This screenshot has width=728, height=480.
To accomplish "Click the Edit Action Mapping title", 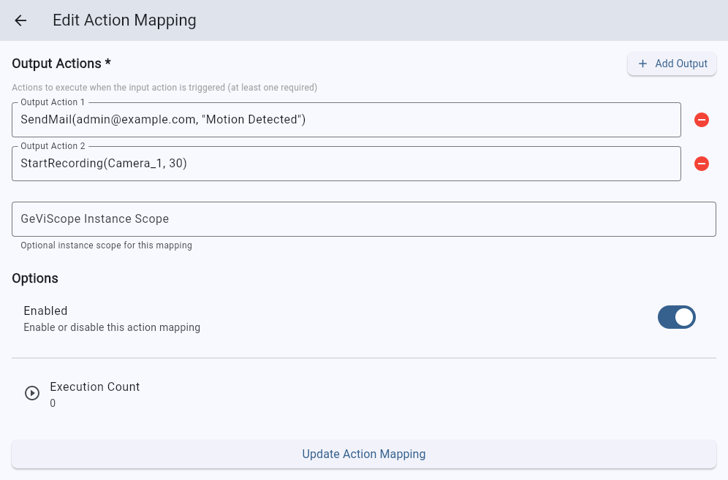I will (124, 20).
